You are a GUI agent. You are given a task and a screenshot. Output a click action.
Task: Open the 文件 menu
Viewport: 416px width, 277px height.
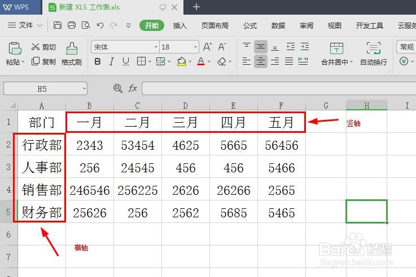[25, 25]
